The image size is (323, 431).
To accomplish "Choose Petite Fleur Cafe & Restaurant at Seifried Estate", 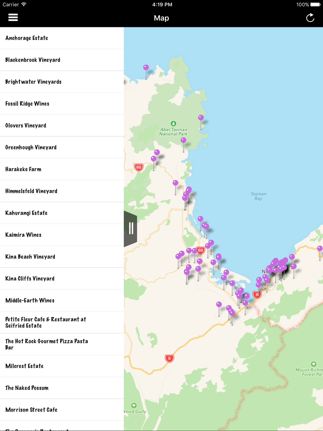I will (62, 322).
